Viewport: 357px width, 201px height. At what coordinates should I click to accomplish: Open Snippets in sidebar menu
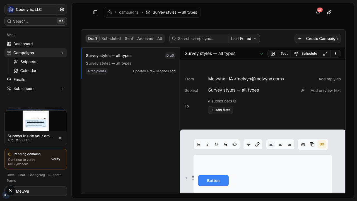tap(39, 62)
